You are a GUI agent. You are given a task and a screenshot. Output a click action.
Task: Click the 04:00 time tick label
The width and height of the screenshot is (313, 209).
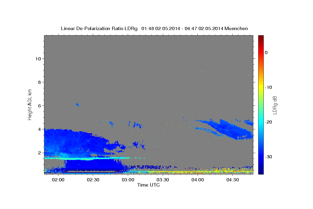click(x=198, y=180)
